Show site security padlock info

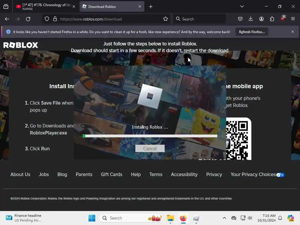coord(55,19)
